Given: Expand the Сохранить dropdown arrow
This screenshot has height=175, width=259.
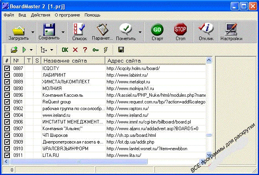Looking at the screenshot, I should 63,32.
